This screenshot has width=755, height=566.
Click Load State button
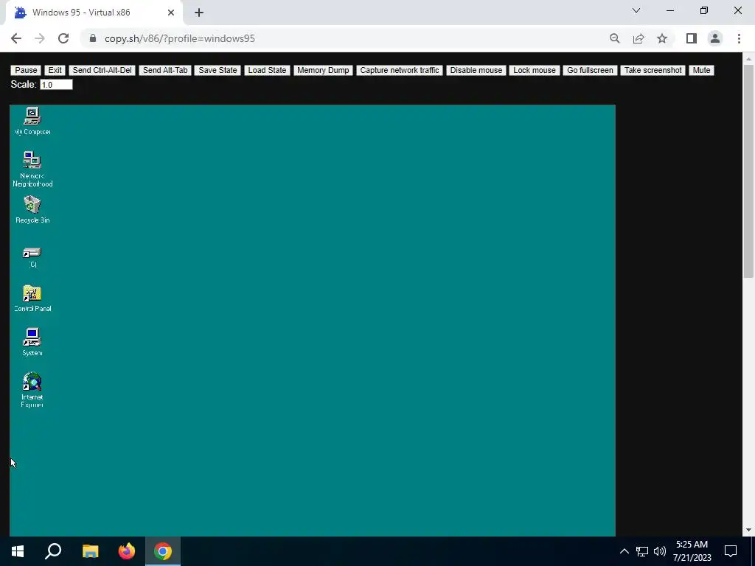[267, 70]
